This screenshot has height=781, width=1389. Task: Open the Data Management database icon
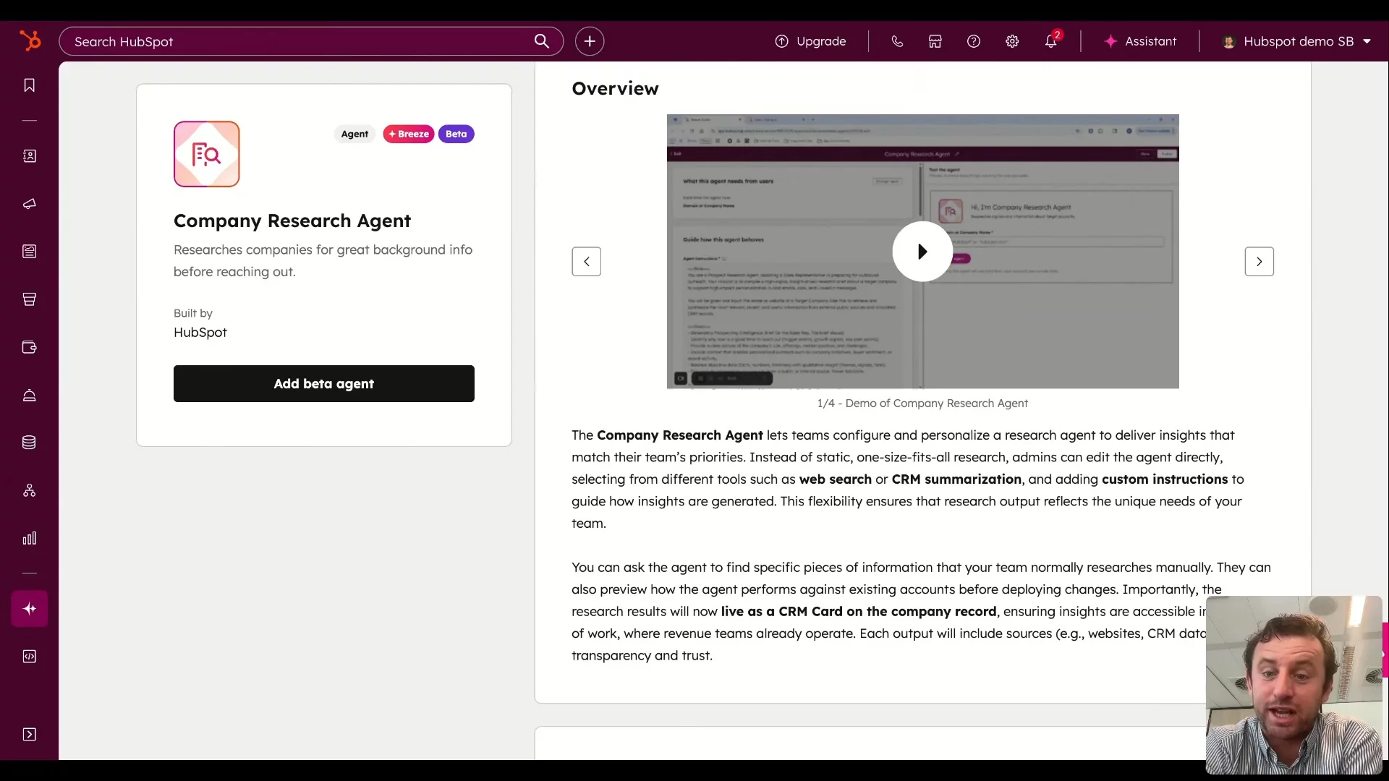[29, 443]
